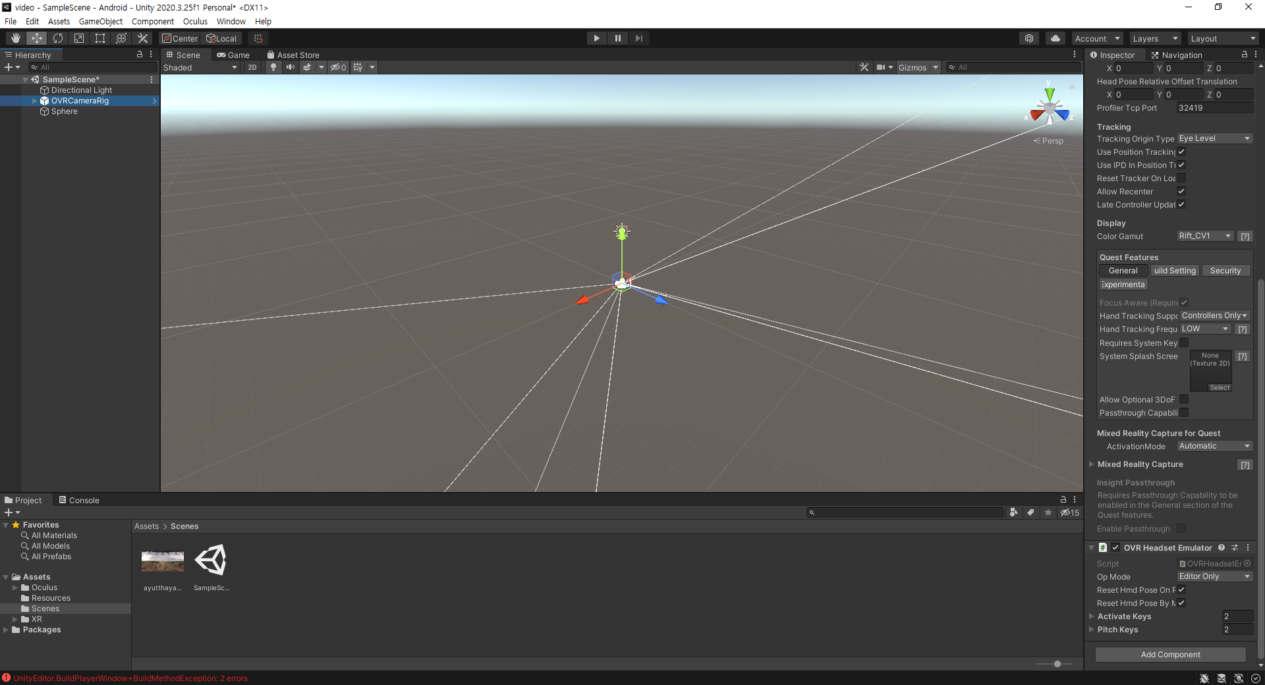Click the ayutthaya image asset thumbnail
This screenshot has height=685, width=1265.
[x=163, y=561]
